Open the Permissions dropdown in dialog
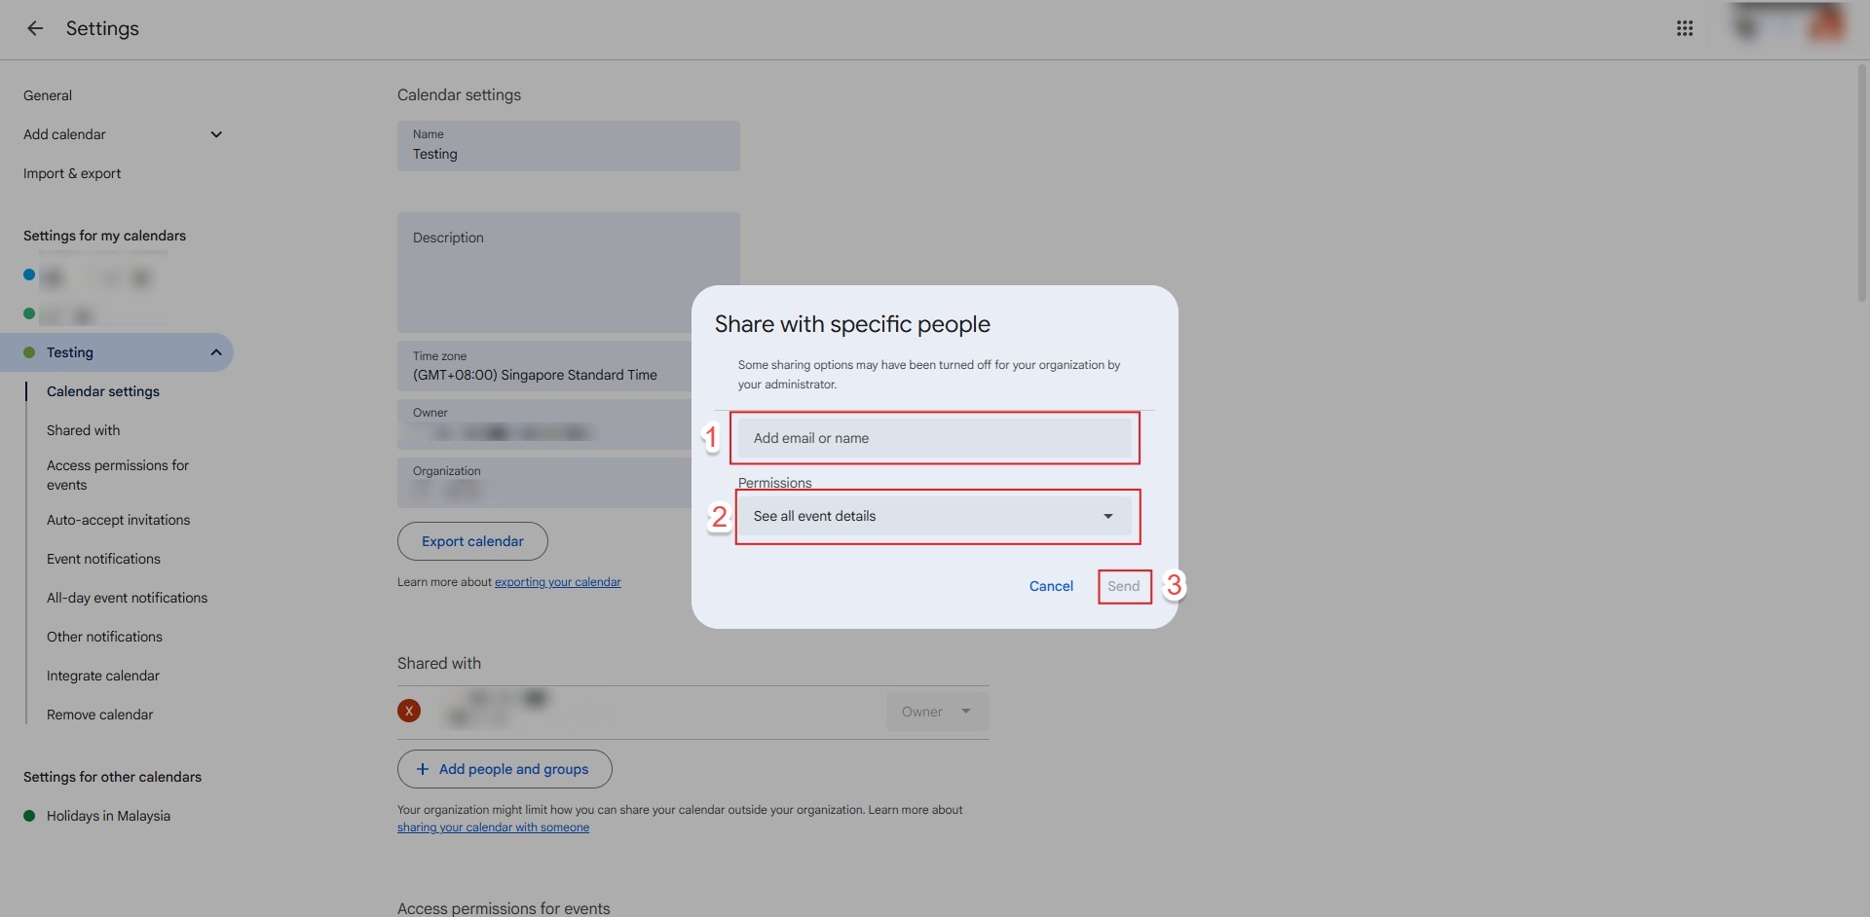Image resolution: width=1870 pixels, height=917 pixels. coord(935,516)
